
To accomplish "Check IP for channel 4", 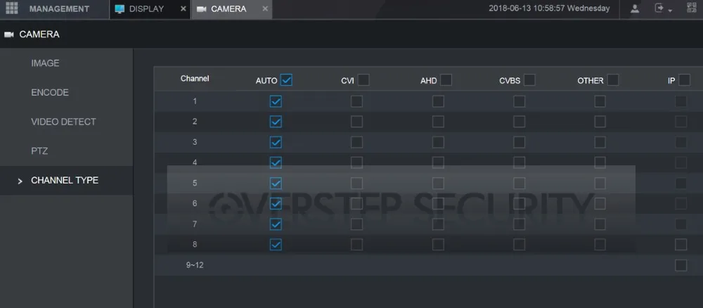I will coord(681,162).
